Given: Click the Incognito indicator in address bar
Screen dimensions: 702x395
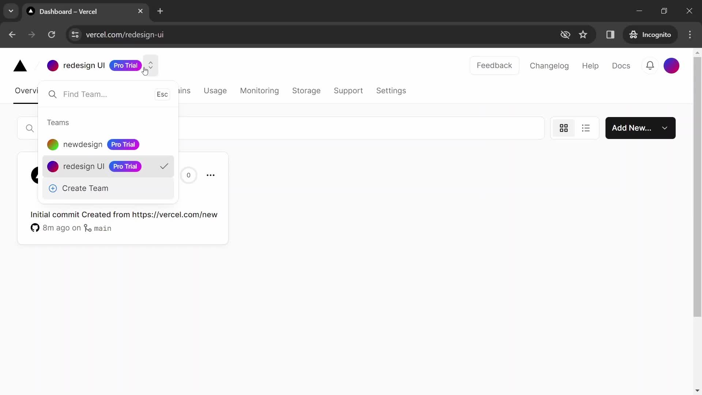Looking at the screenshot, I should [x=651, y=34].
